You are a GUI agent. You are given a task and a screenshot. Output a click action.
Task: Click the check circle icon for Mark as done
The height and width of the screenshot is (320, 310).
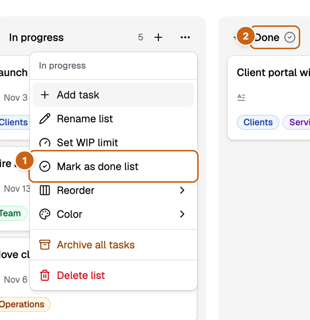(x=45, y=166)
